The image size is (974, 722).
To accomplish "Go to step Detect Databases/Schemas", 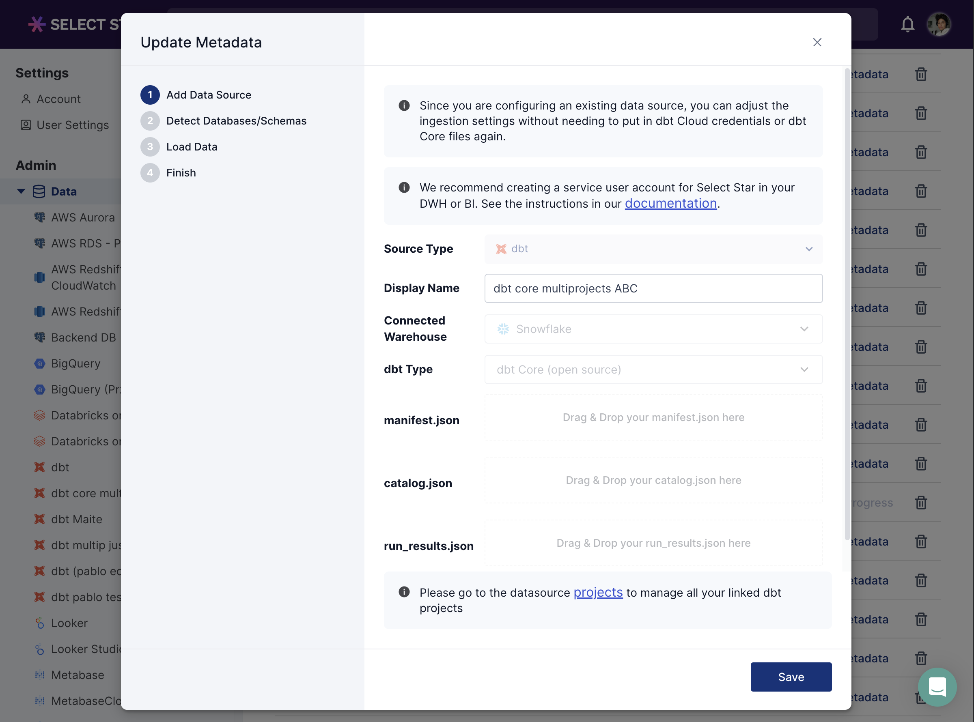I will click(236, 120).
